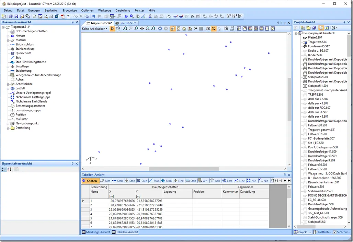Click the fx formula icon
Screen dimensions: 353x242
point(193,16)
